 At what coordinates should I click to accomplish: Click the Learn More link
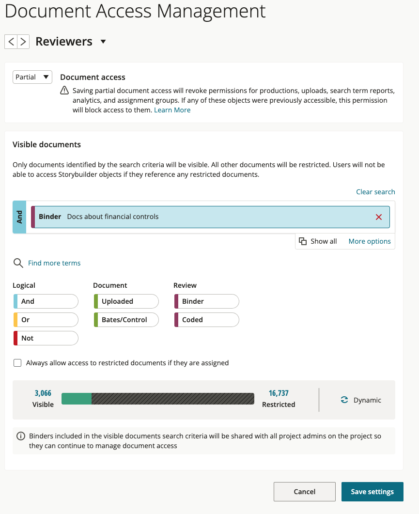(172, 110)
